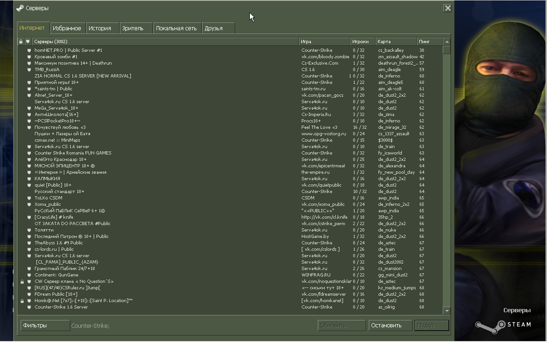Sort list by Карта column header
Image resolution: width=547 pixels, height=342 pixels.
pos(396,41)
